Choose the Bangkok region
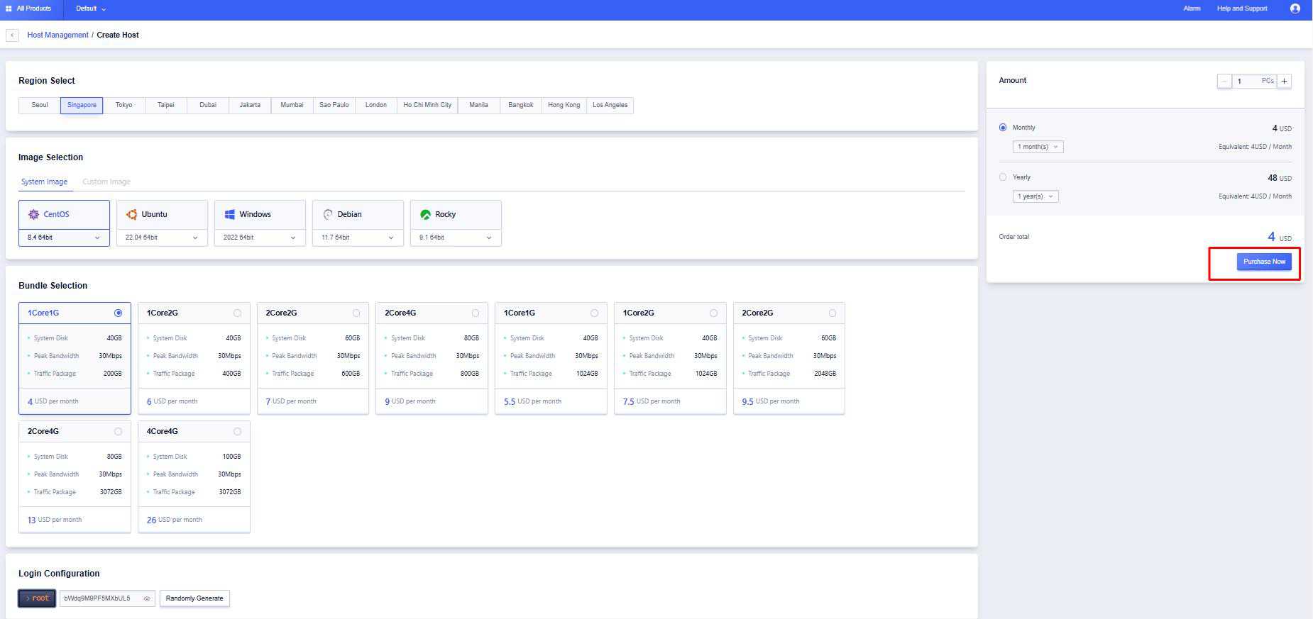Viewport: 1313px width, 619px height. tap(521, 105)
